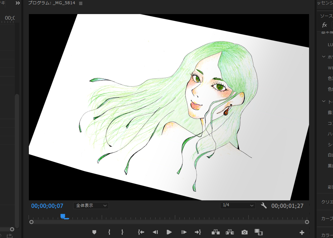Add a marker using the marker icon
Screen dimensions: 333x238
[94, 232]
